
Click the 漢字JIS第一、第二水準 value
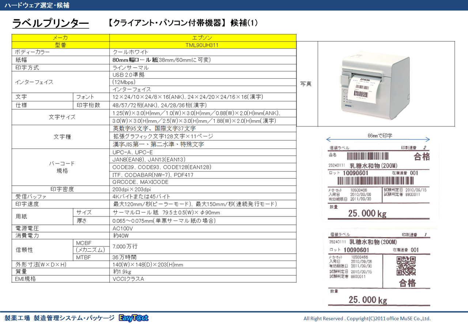coord(158,144)
